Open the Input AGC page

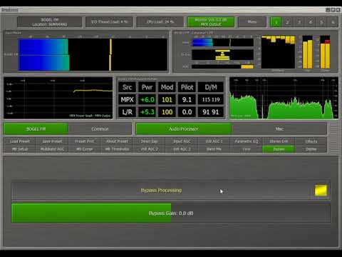pos(182,141)
